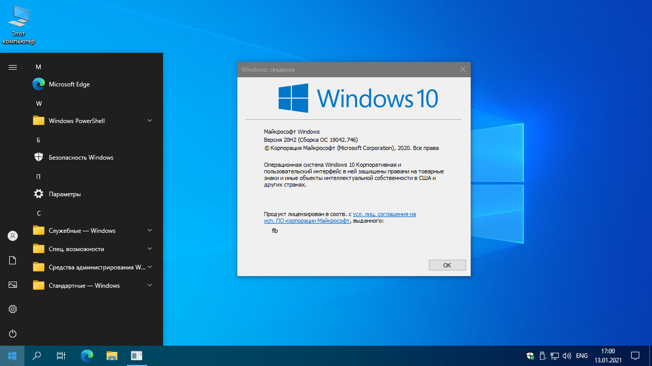Expand the Служебные — Windows folder
Image resolution: width=652 pixels, height=366 pixels.
[150, 230]
